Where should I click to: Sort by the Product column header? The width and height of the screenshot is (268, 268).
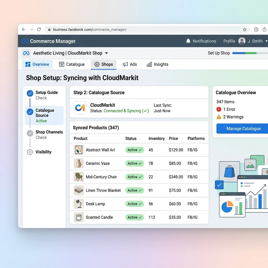81,138
